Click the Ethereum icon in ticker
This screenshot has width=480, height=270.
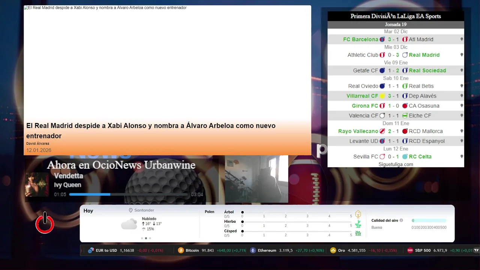click(x=253, y=250)
